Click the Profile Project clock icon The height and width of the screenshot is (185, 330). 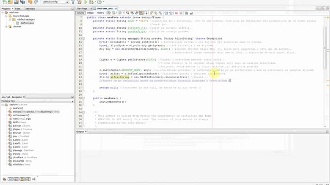pyautogui.click(x=100, y=2)
